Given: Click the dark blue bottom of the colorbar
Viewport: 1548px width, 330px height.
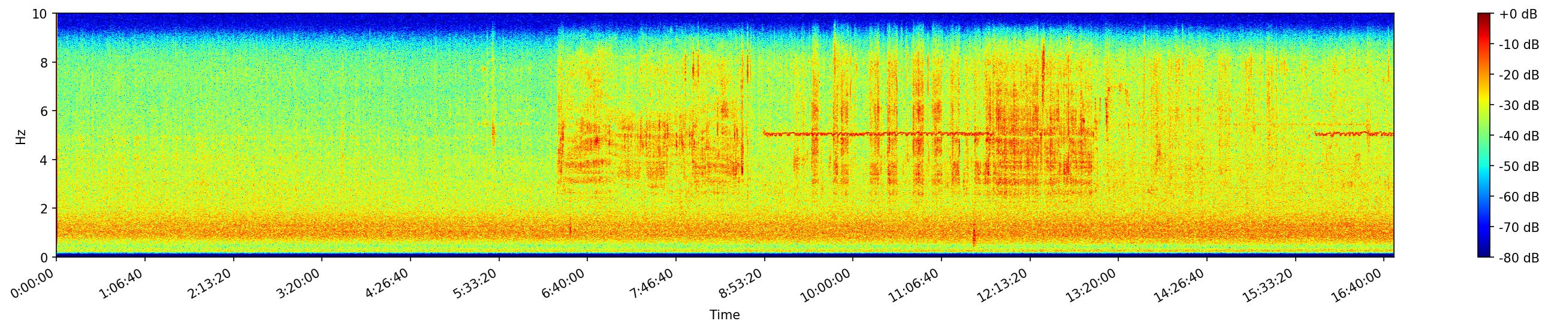Looking at the screenshot, I should (x=1484, y=255).
